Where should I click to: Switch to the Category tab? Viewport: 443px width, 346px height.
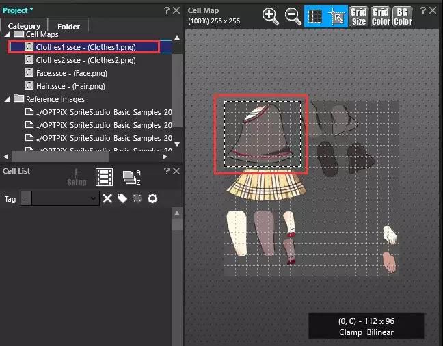(x=24, y=26)
